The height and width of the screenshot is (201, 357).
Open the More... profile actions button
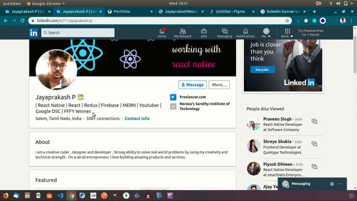coord(219,85)
